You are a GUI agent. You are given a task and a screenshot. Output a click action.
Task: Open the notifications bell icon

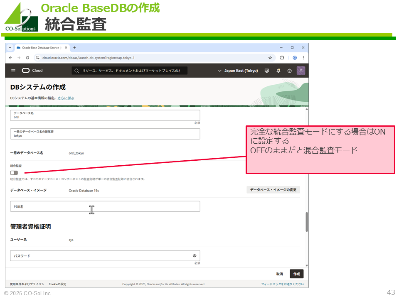pyautogui.click(x=278, y=71)
